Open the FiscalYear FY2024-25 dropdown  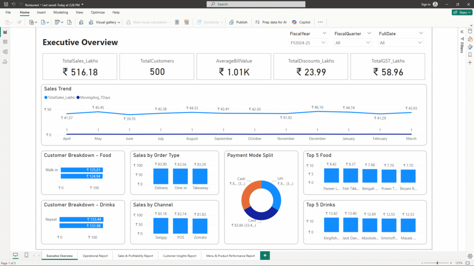[307, 43]
